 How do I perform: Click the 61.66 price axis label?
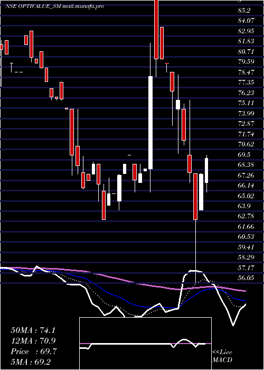(x=247, y=227)
